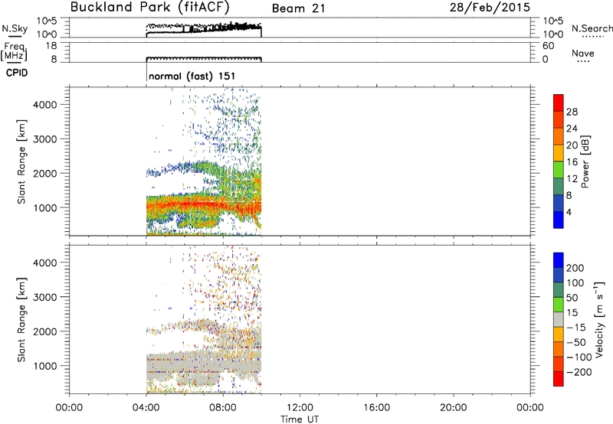Click power colorbar value '28'

tap(572, 112)
